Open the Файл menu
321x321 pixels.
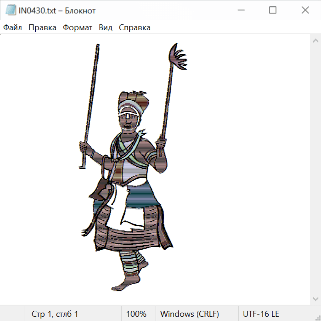(12, 28)
